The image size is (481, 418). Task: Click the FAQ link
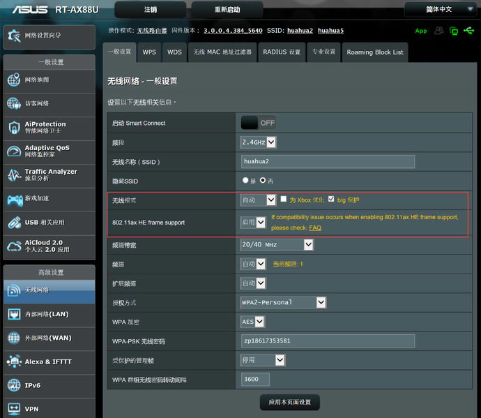(x=315, y=227)
